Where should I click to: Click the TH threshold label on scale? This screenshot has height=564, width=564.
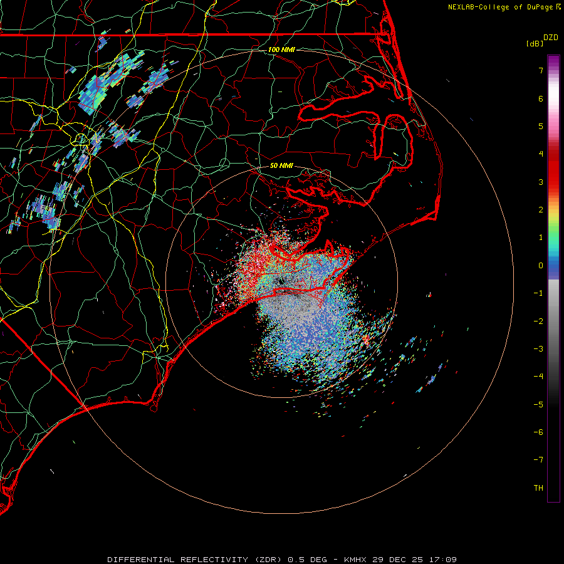click(538, 488)
